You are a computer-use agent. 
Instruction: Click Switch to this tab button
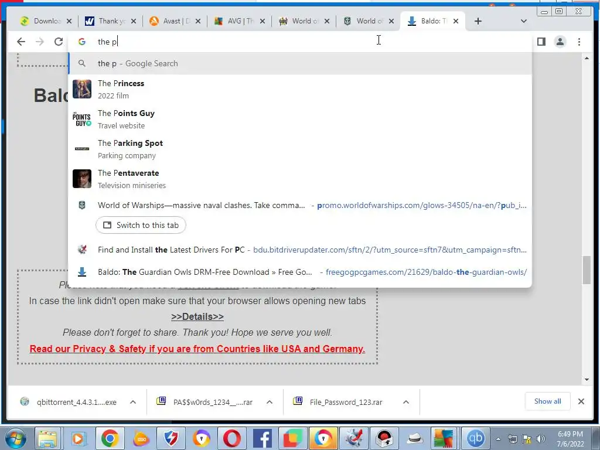tap(141, 225)
